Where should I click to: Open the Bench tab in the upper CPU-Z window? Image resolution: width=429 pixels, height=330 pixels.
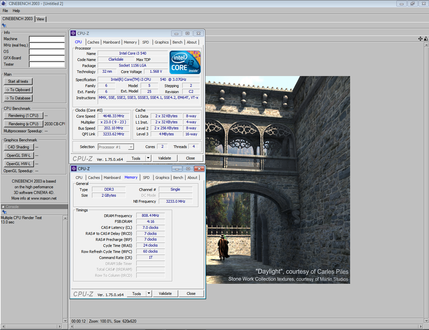(177, 42)
